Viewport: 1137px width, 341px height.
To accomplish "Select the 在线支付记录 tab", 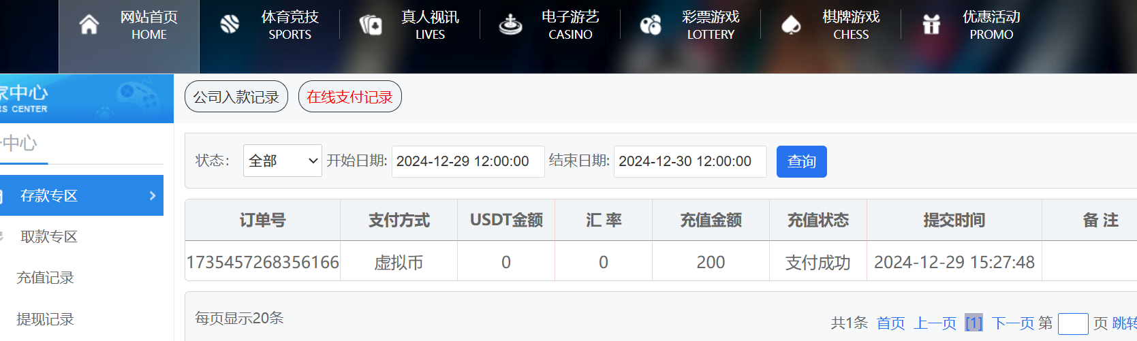I will (x=350, y=97).
